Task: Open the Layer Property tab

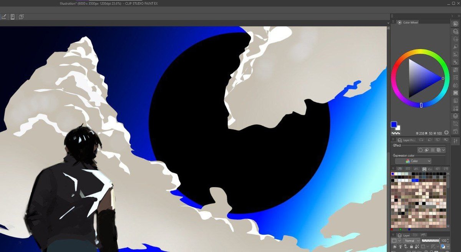Action: 406,141
